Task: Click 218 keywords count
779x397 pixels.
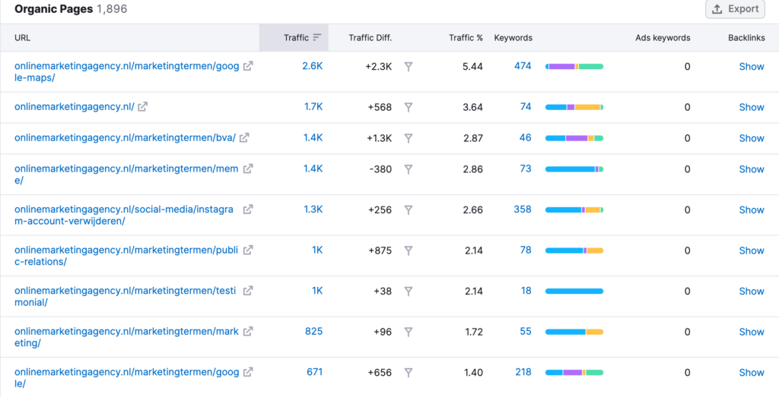Action: [x=523, y=372]
